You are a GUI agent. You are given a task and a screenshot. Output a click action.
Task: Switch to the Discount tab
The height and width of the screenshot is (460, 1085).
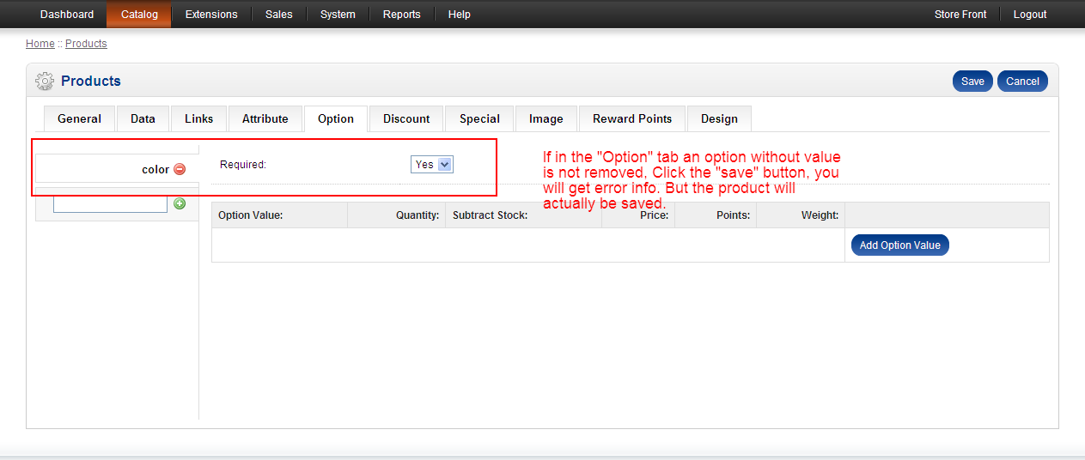click(x=406, y=119)
